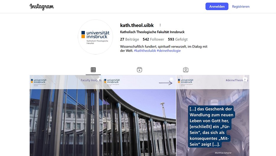The image size is (276, 156).
Task: Open the three-dot options menu beside kath.theol.uibk
Action: coord(160,25)
